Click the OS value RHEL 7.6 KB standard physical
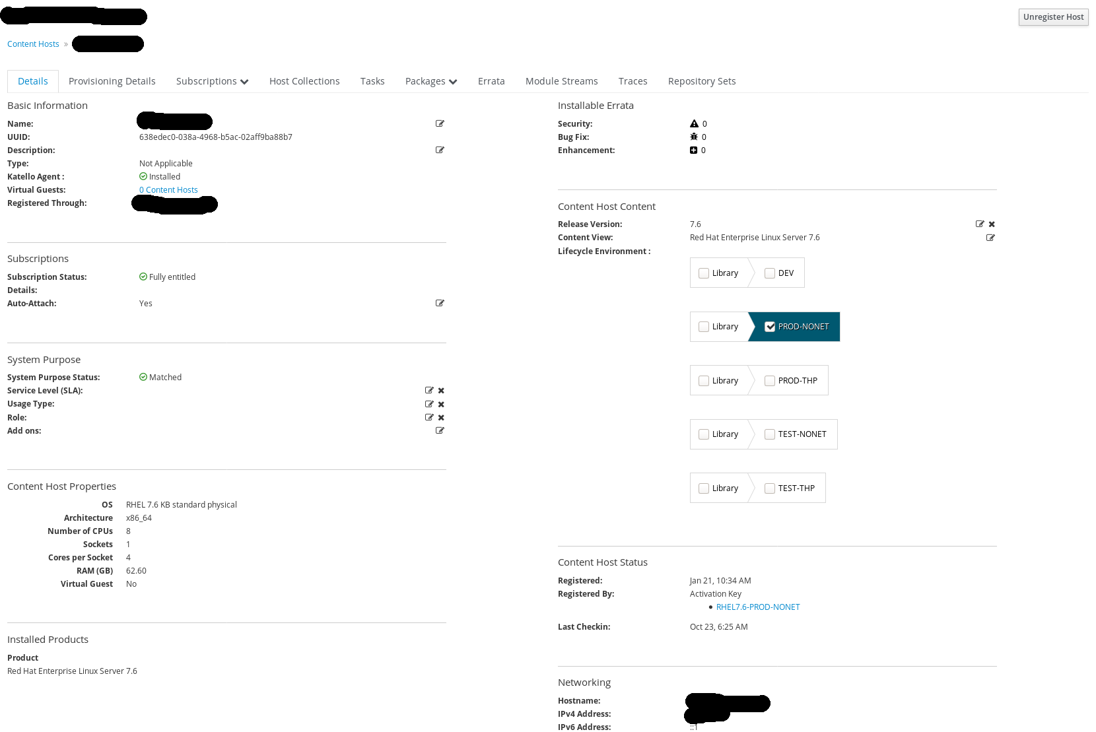 coord(182,504)
